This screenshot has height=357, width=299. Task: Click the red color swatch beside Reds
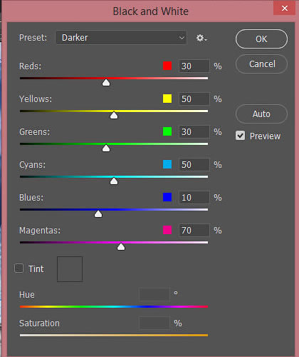tap(167, 66)
